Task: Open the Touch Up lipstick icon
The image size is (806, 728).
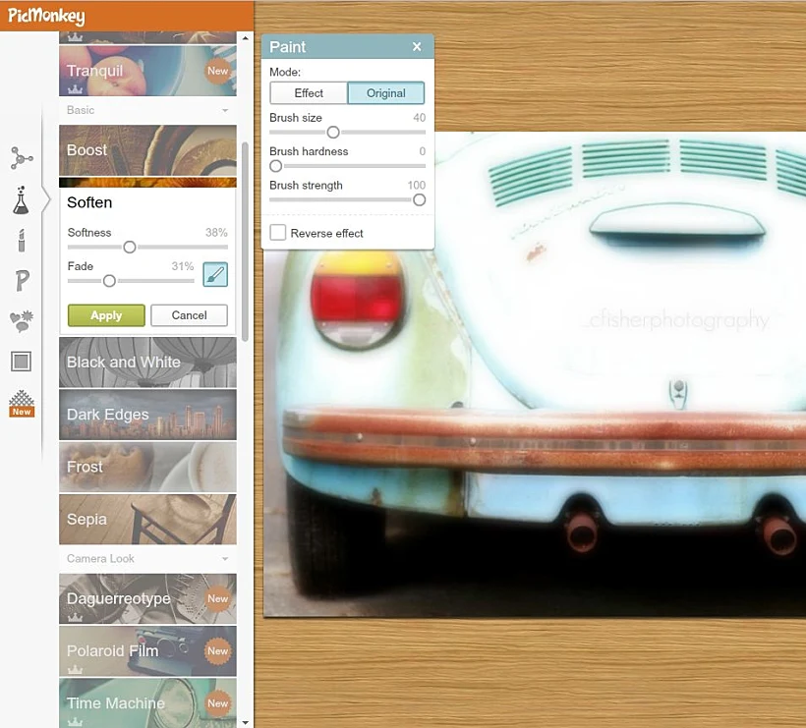Action: [x=21, y=240]
